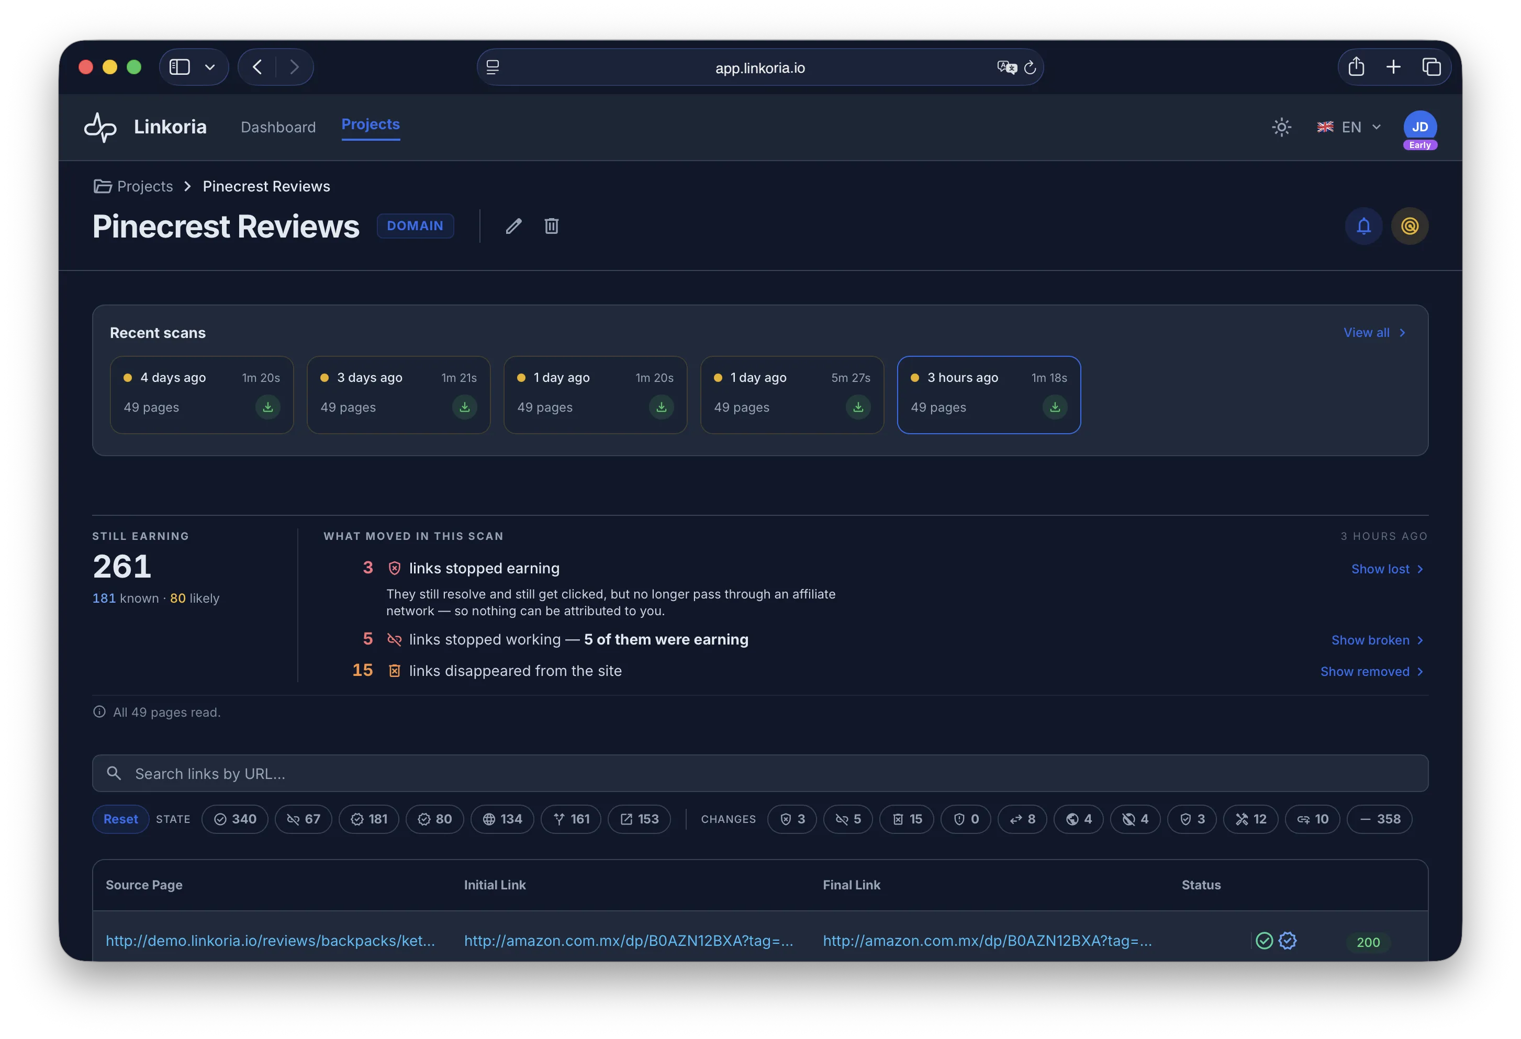Toggle the 134 globe filter chip
The height and width of the screenshot is (1039, 1521).
502,819
